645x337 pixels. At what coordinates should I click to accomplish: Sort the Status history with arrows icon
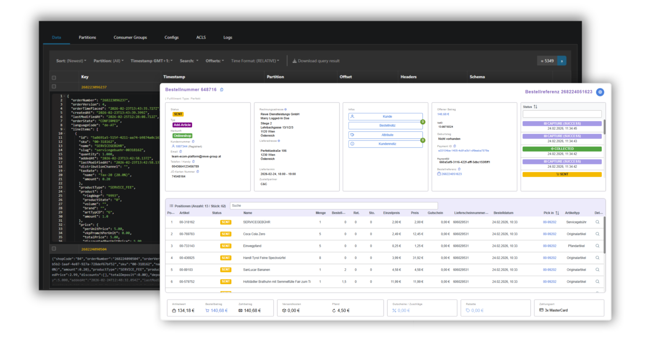pyautogui.click(x=535, y=107)
